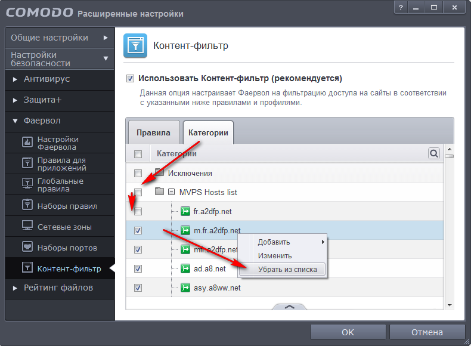Uncheck the m.fr.a2dfp.net checkbox
Screen dimensions: 471x346
pyautogui.click(x=138, y=230)
